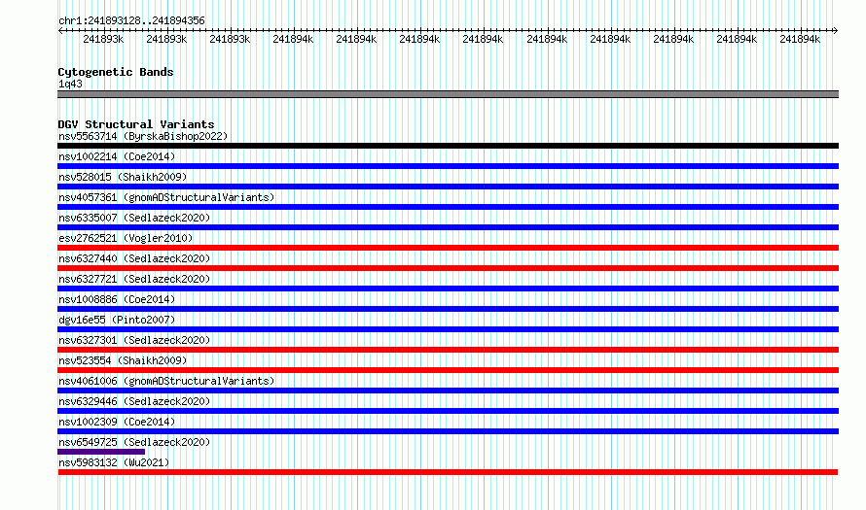Open the nsv1002214 (Coe2014) label
866x510 pixels.
117,156
